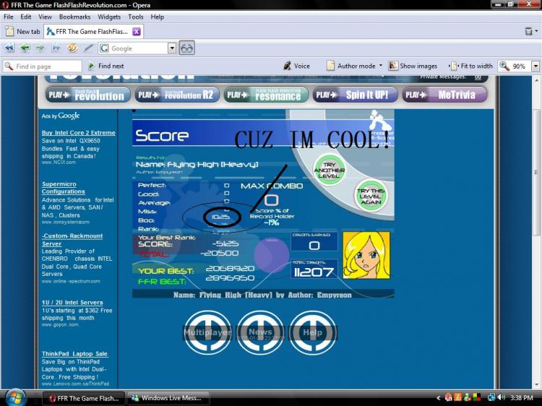Expand the Author mode dropdown
This screenshot has height=406, width=542.
[381, 66]
